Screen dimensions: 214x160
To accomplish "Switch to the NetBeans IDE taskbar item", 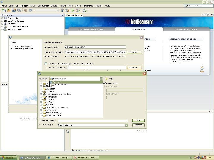I will point(32,158).
